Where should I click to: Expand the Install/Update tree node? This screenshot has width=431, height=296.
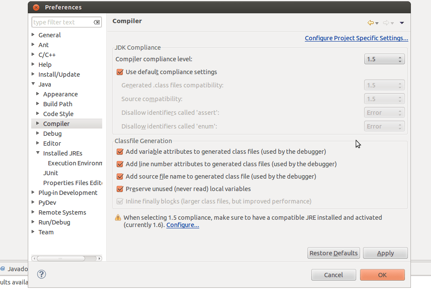pyautogui.click(x=33, y=74)
